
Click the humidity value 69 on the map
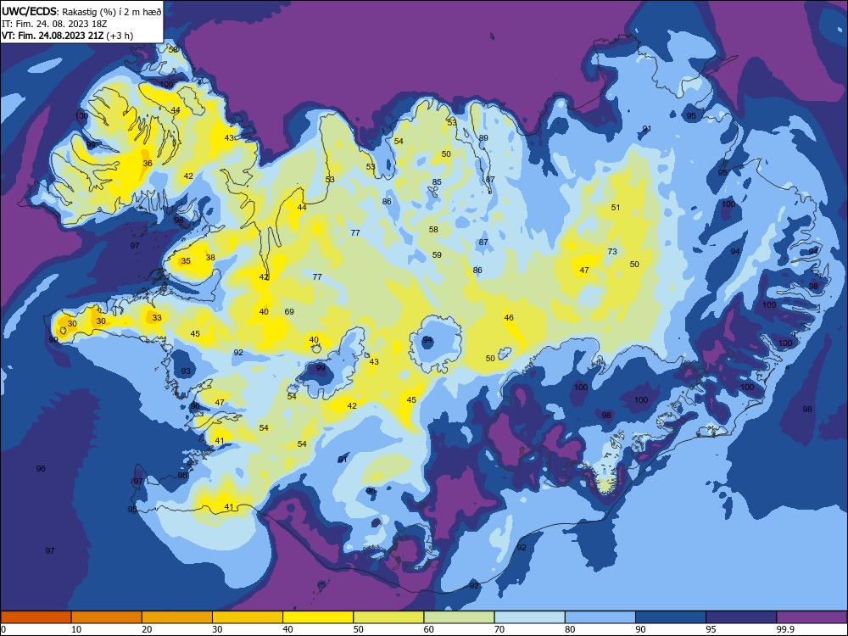(289, 311)
